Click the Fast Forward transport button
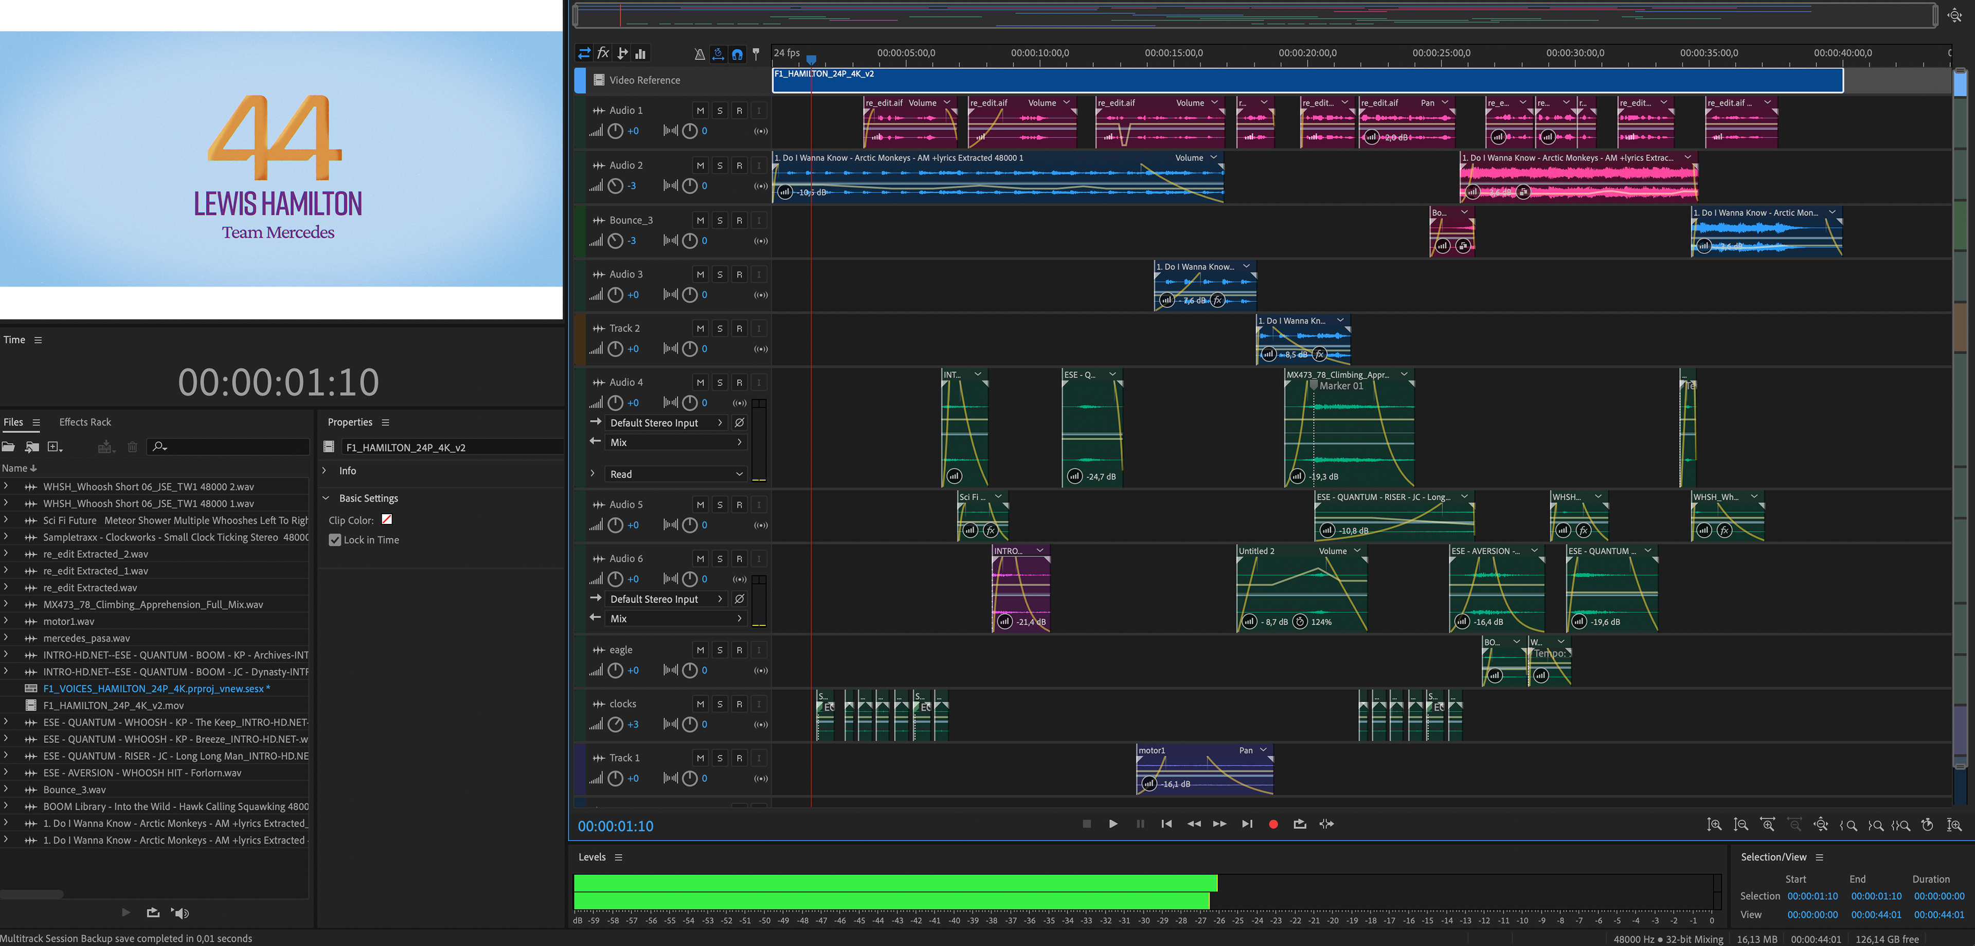Screen dimensions: 1975x946 [x=1220, y=823]
